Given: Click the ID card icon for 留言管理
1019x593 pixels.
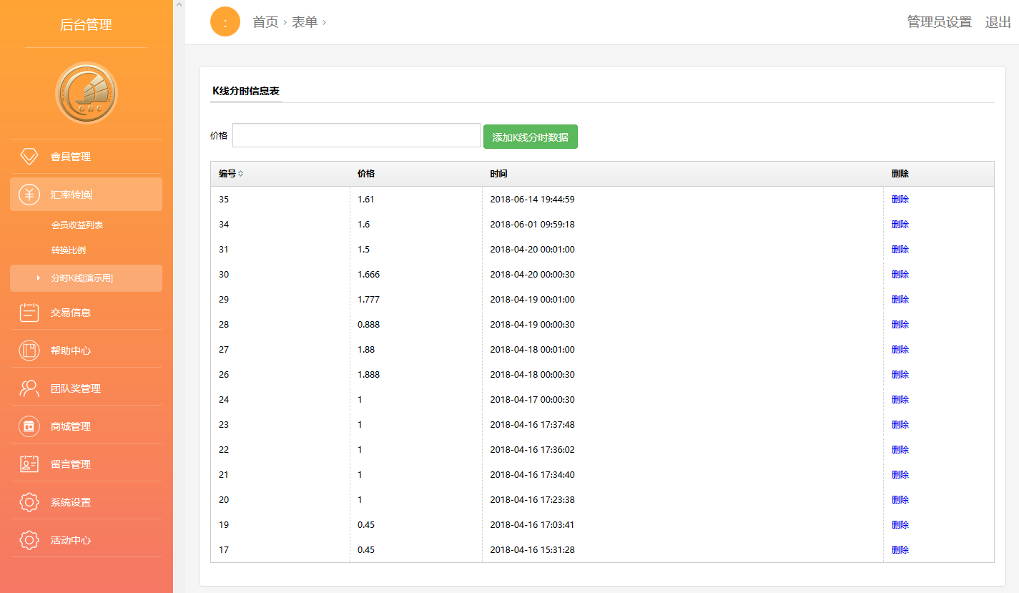Looking at the screenshot, I should pos(29,464).
